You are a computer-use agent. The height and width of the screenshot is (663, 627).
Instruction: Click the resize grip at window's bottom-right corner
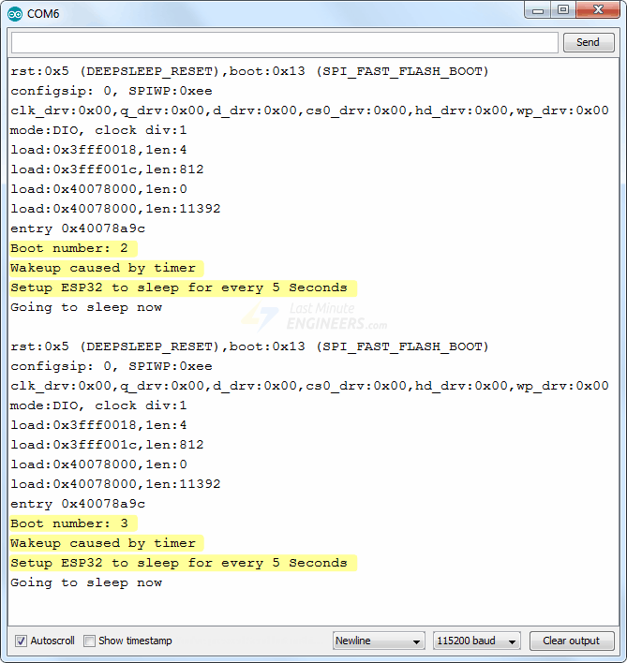click(620, 656)
